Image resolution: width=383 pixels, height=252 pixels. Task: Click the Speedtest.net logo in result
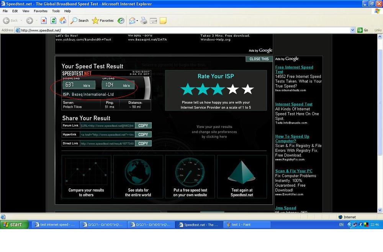point(77,74)
